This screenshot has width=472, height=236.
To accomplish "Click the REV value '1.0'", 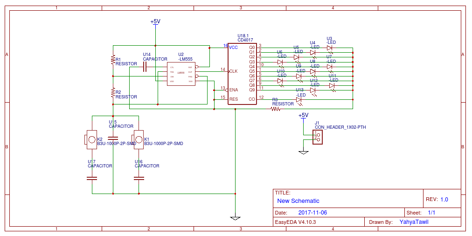I will 444,199.
